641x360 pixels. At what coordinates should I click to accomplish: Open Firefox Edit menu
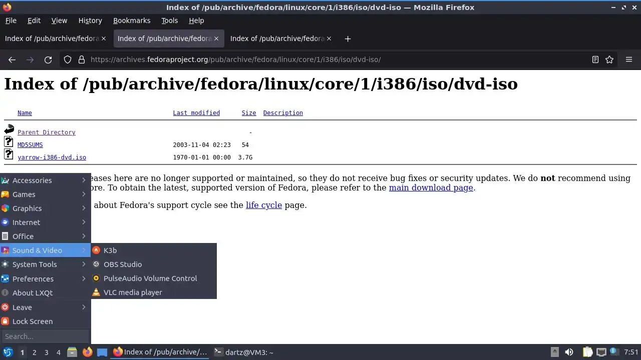click(x=34, y=20)
